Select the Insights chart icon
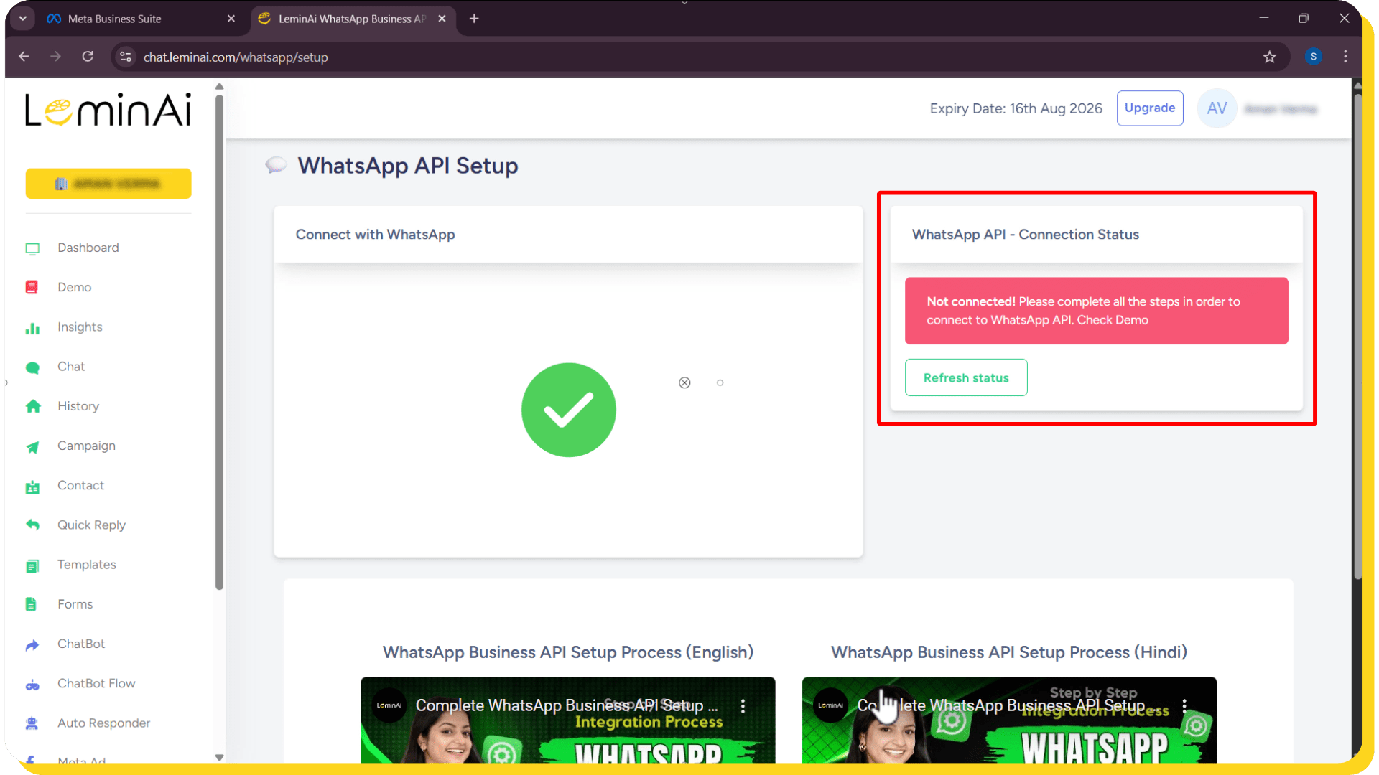This screenshot has width=1379, height=775. pyautogui.click(x=33, y=327)
